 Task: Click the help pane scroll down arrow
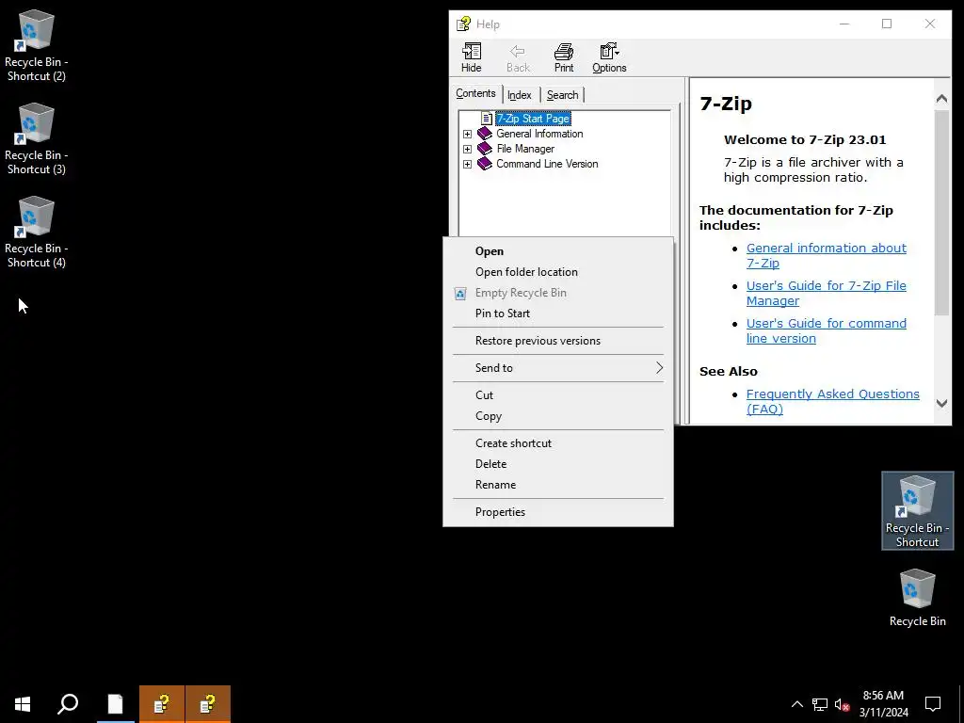click(941, 403)
